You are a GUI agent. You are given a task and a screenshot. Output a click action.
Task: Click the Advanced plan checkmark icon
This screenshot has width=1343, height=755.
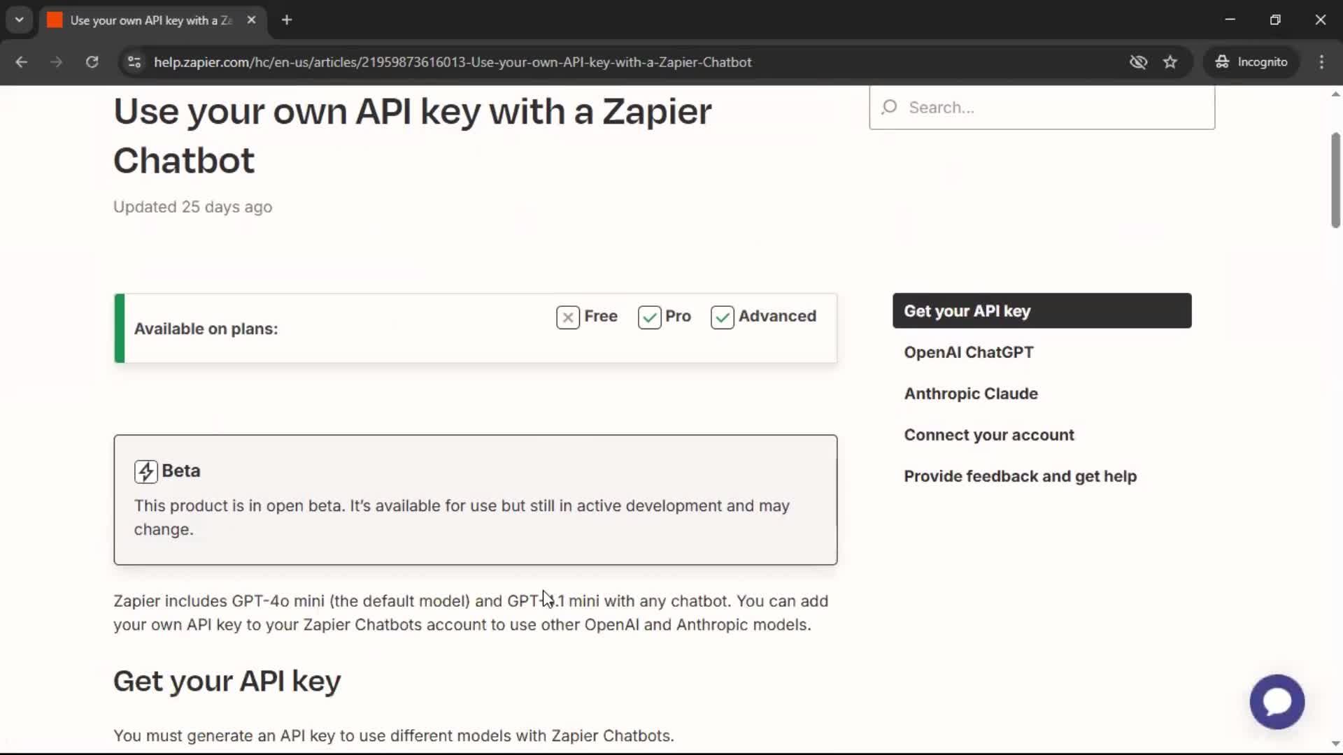click(x=723, y=318)
